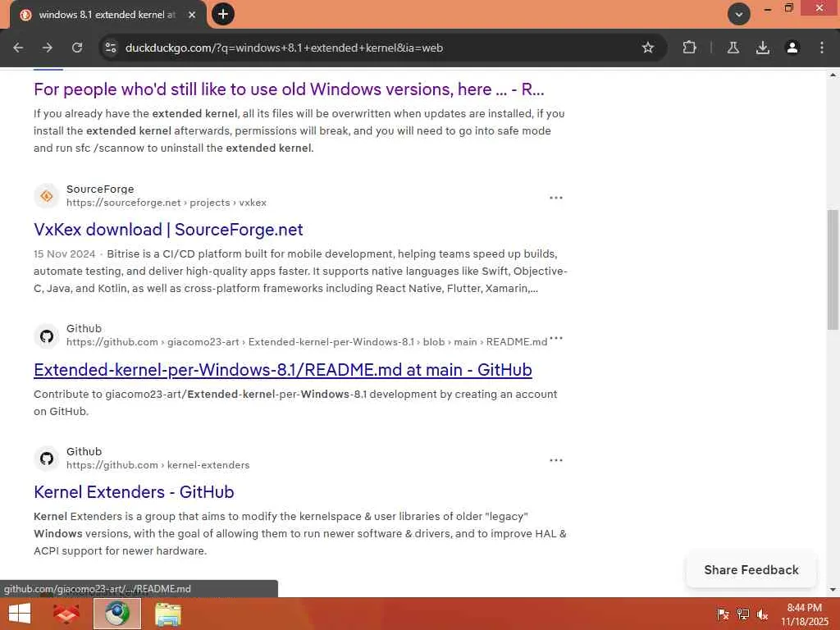The image size is (840, 630).
Task: Click the github.com giacomo23-art breadcrumb URL
Action: 307,342
